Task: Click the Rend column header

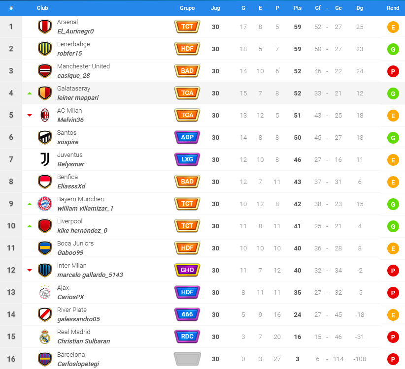Action: 393,8
